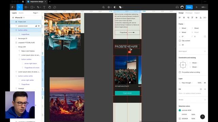Click Align vertical centers icon

click(197, 18)
